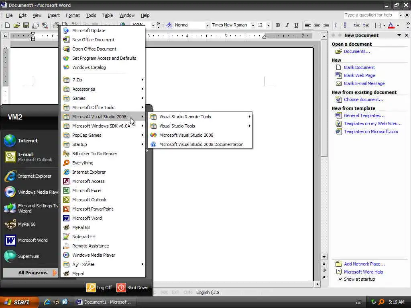The width and height of the screenshot is (411, 308).
Task: Open the Tools menu
Action: (x=91, y=16)
